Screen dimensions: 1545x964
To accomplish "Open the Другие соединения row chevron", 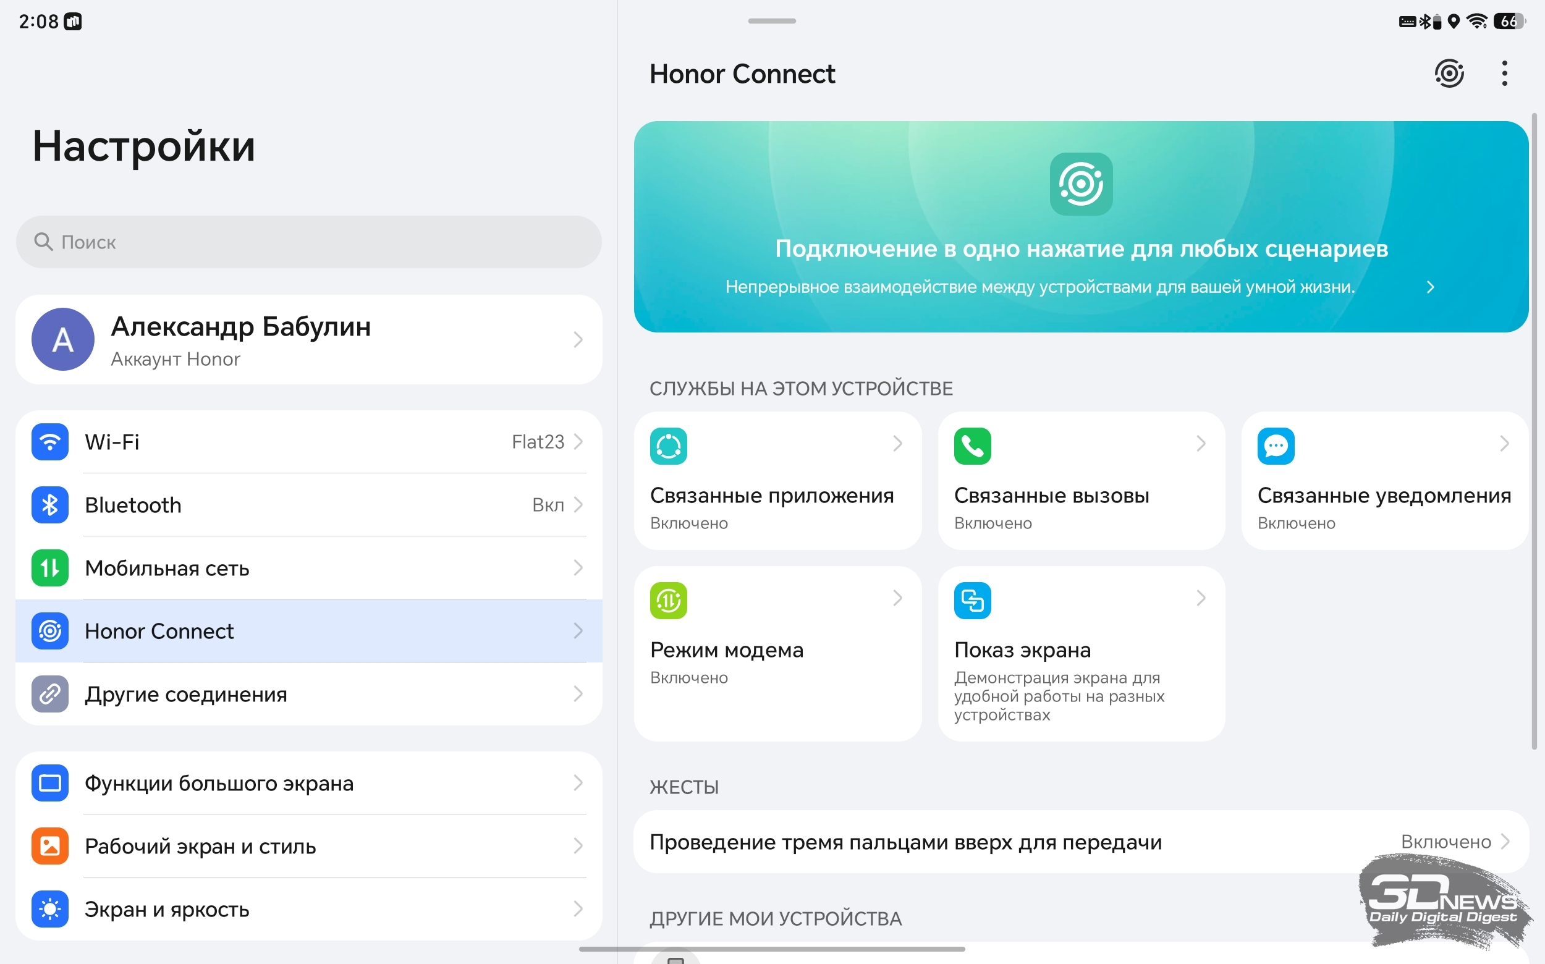I will [x=578, y=694].
